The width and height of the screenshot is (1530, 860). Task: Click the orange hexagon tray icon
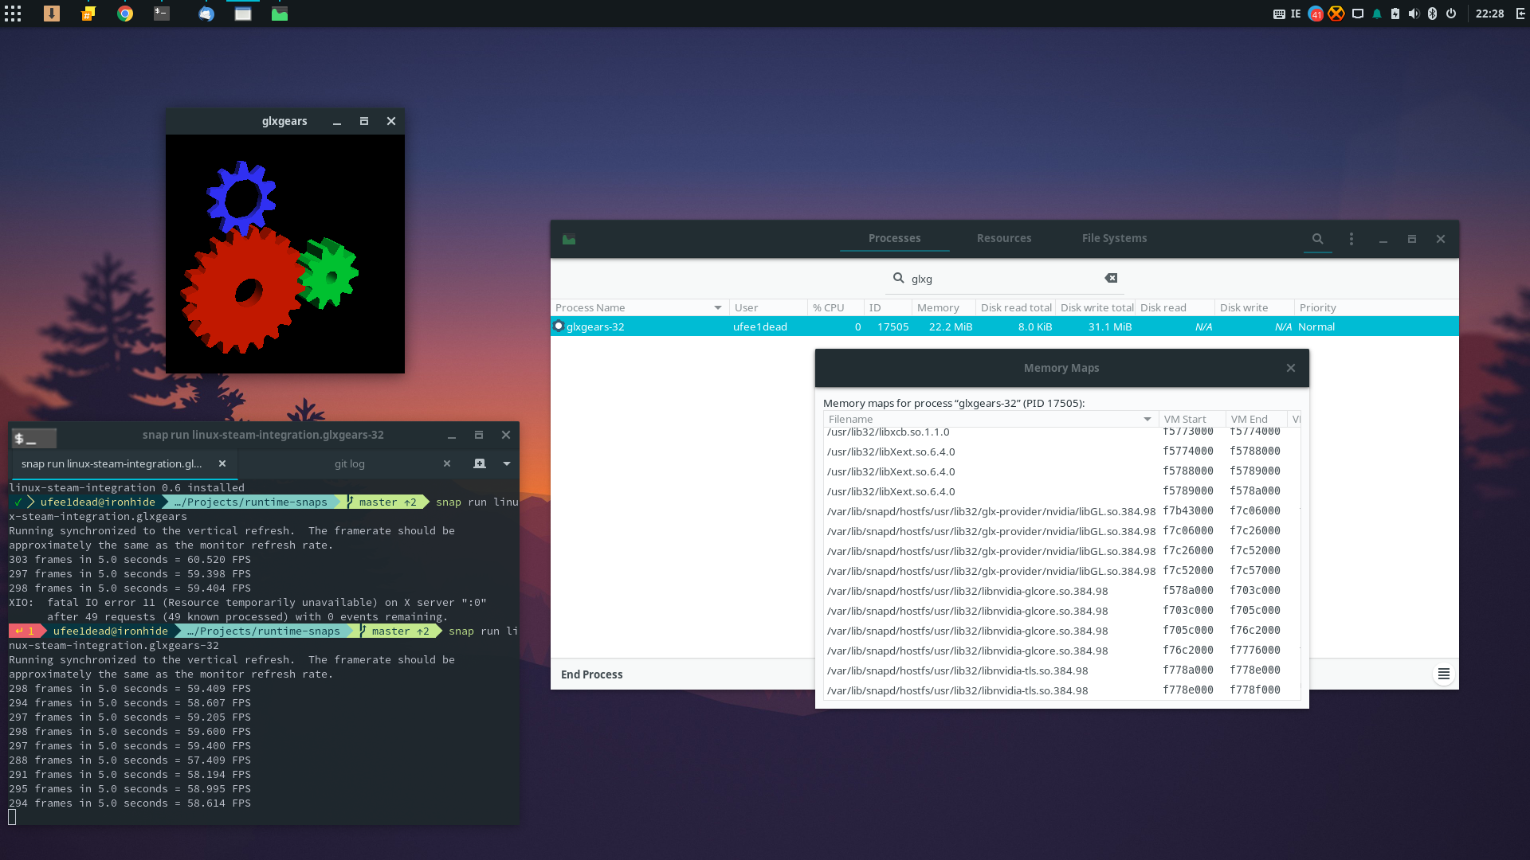coord(1336,14)
